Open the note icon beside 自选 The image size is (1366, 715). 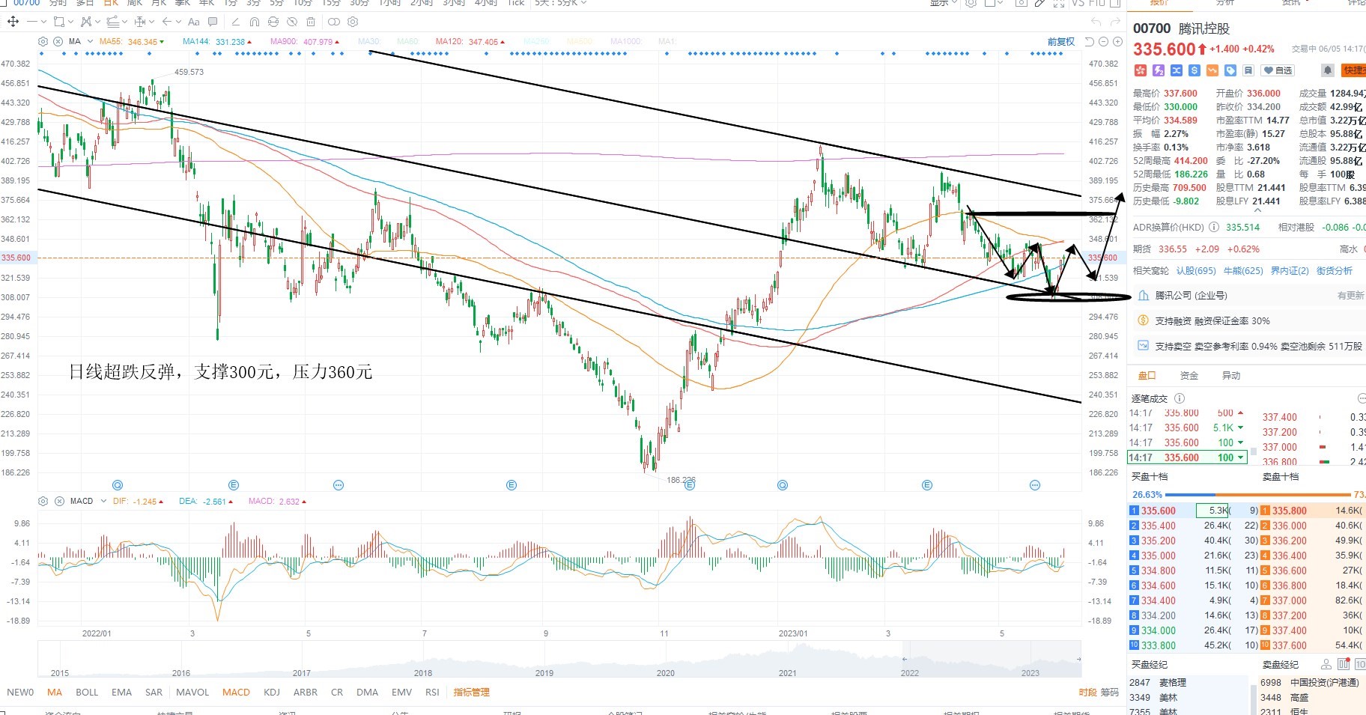coord(1248,70)
